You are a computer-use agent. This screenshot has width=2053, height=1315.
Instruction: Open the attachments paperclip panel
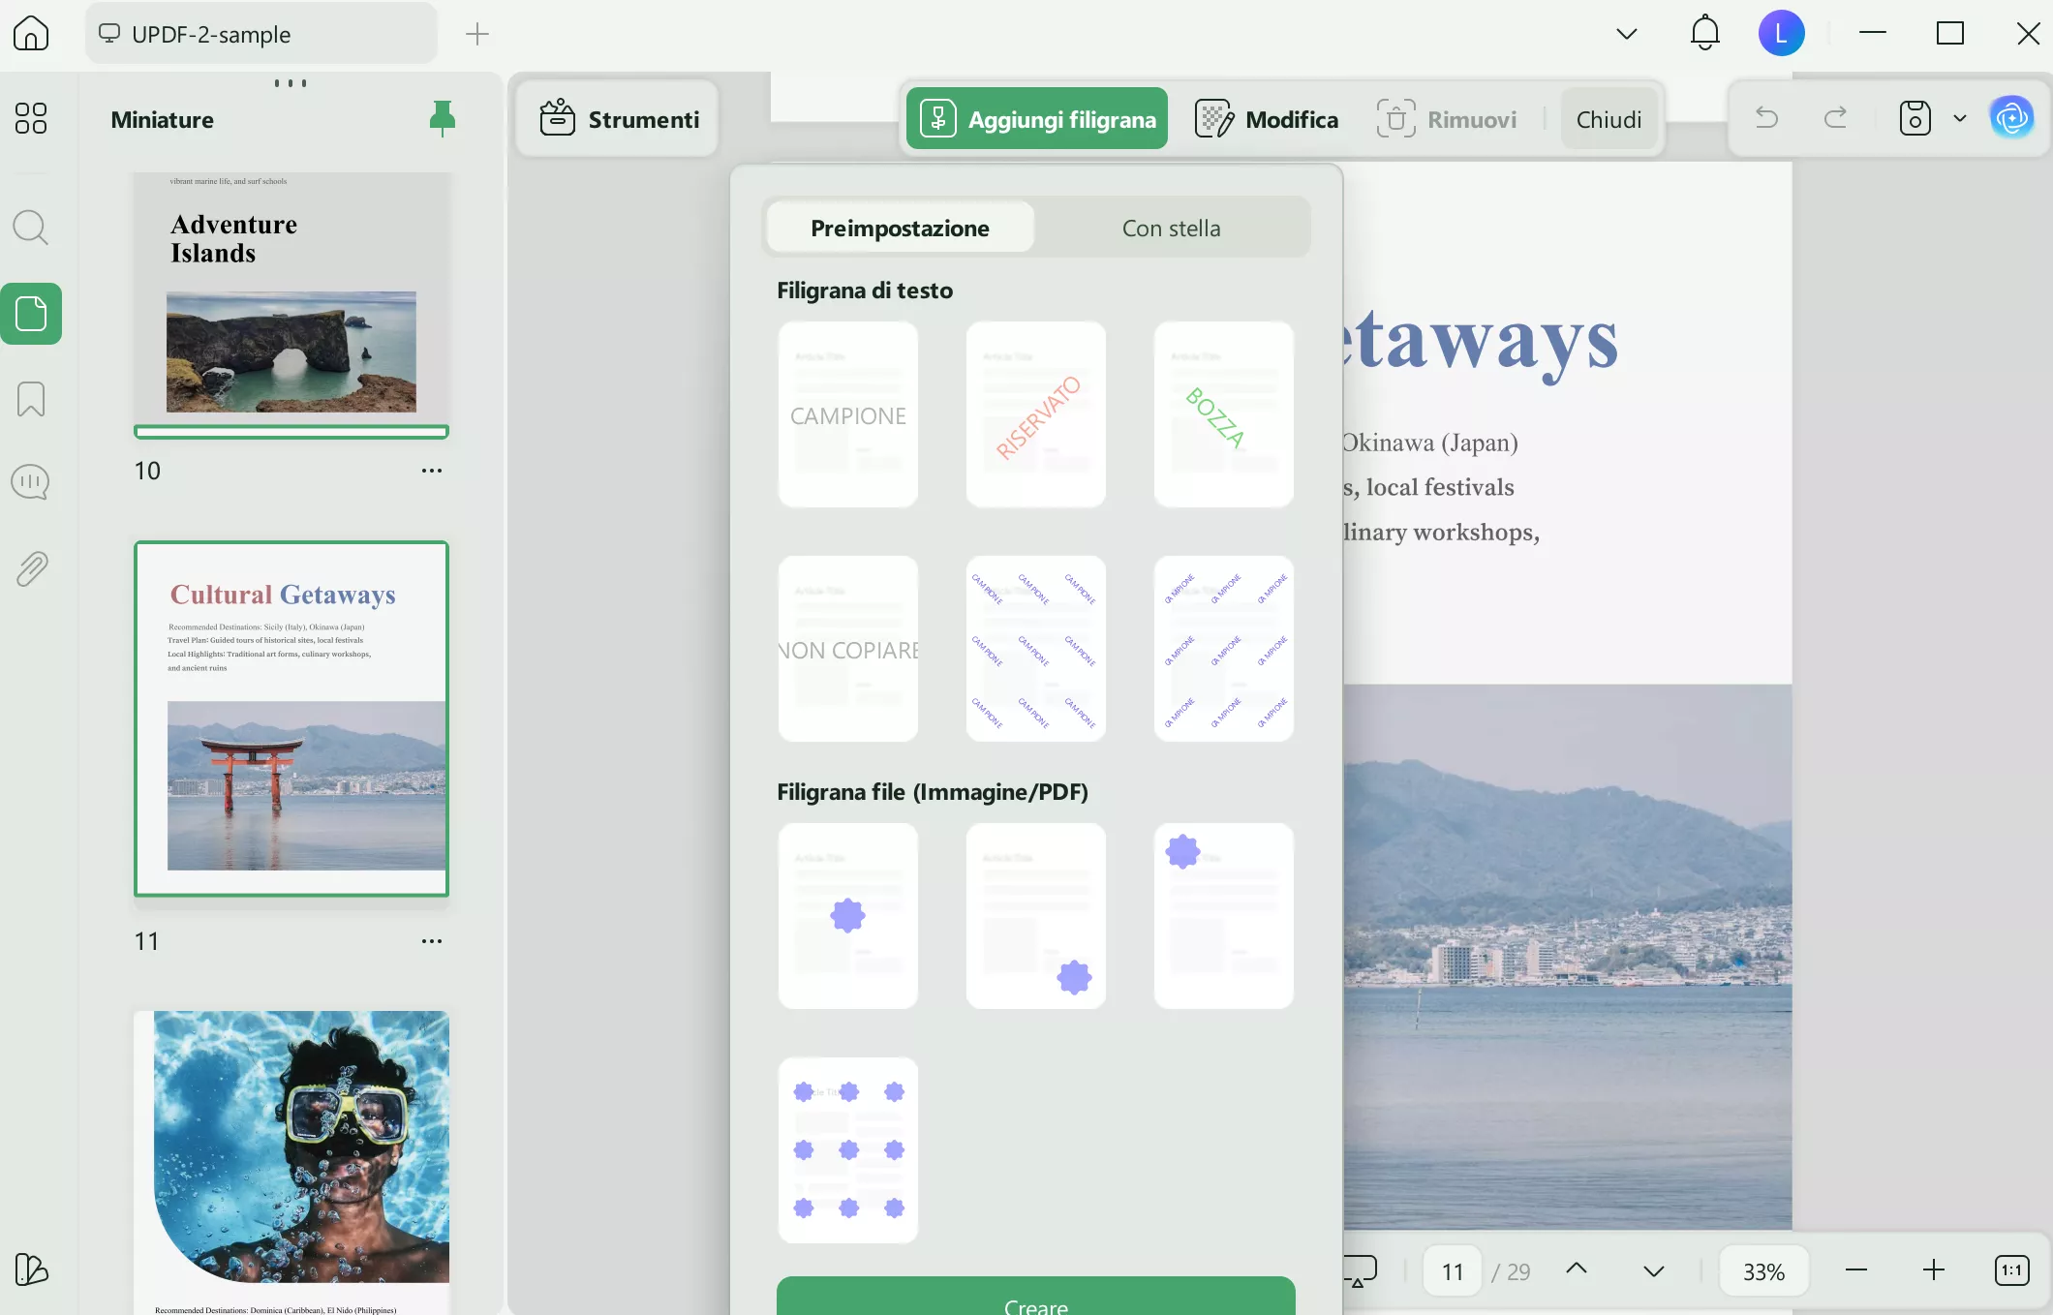coord(31,569)
